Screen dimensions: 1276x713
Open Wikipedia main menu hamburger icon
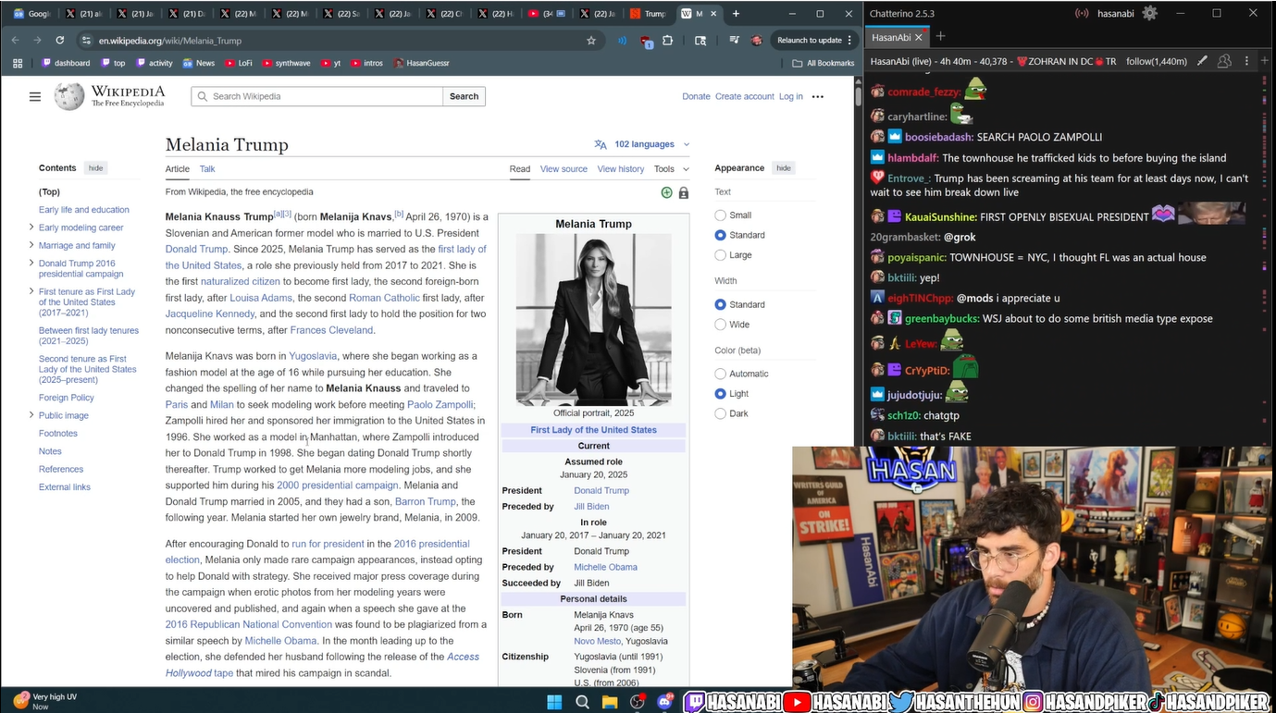click(35, 96)
